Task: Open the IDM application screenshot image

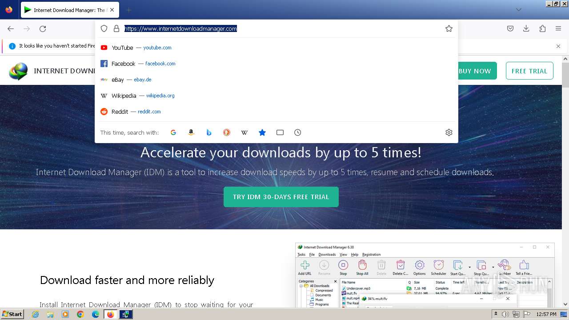Action: pos(425,275)
